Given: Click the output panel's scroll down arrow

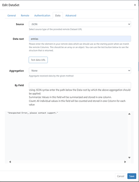Looking at the screenshot, I should (x=130, y=158).
